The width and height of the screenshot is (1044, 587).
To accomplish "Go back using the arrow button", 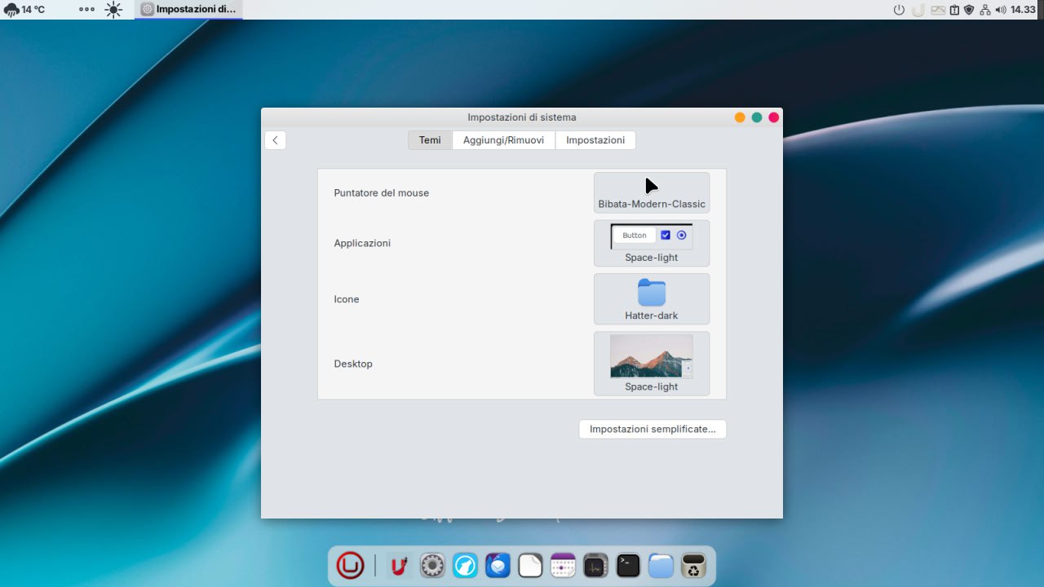I will click(x=275, y=140).
